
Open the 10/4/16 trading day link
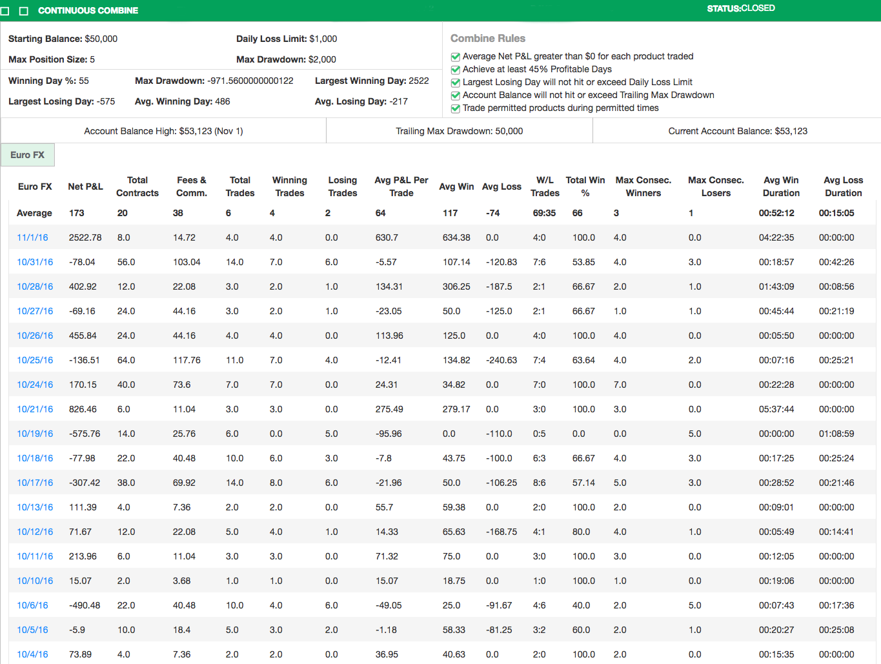(32, 654)
